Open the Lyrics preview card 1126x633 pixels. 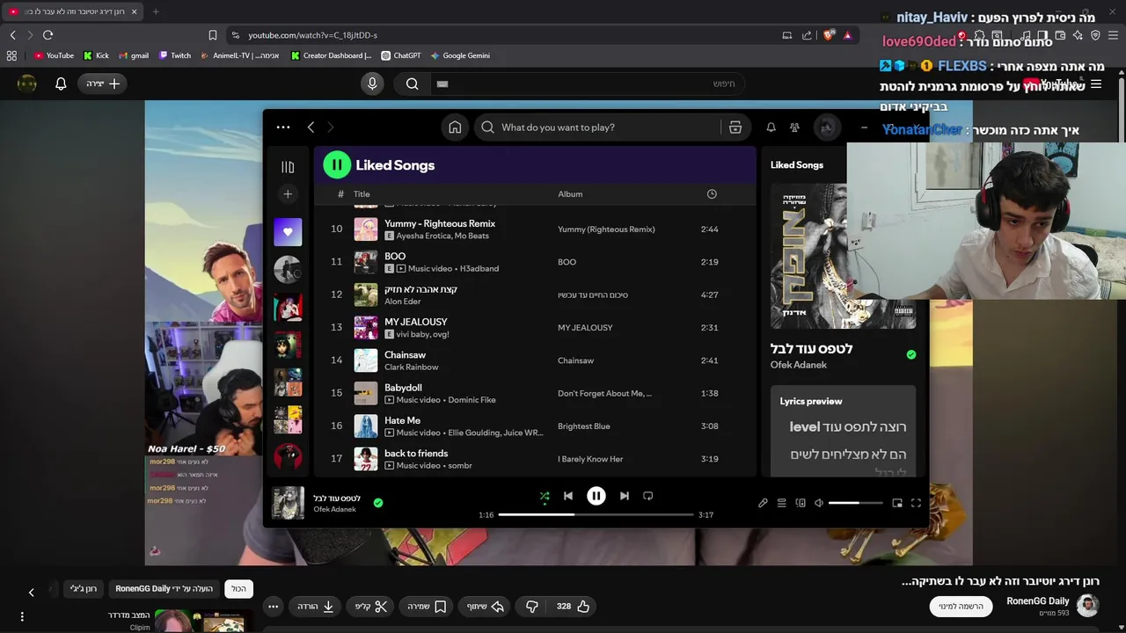click(843, 432)
